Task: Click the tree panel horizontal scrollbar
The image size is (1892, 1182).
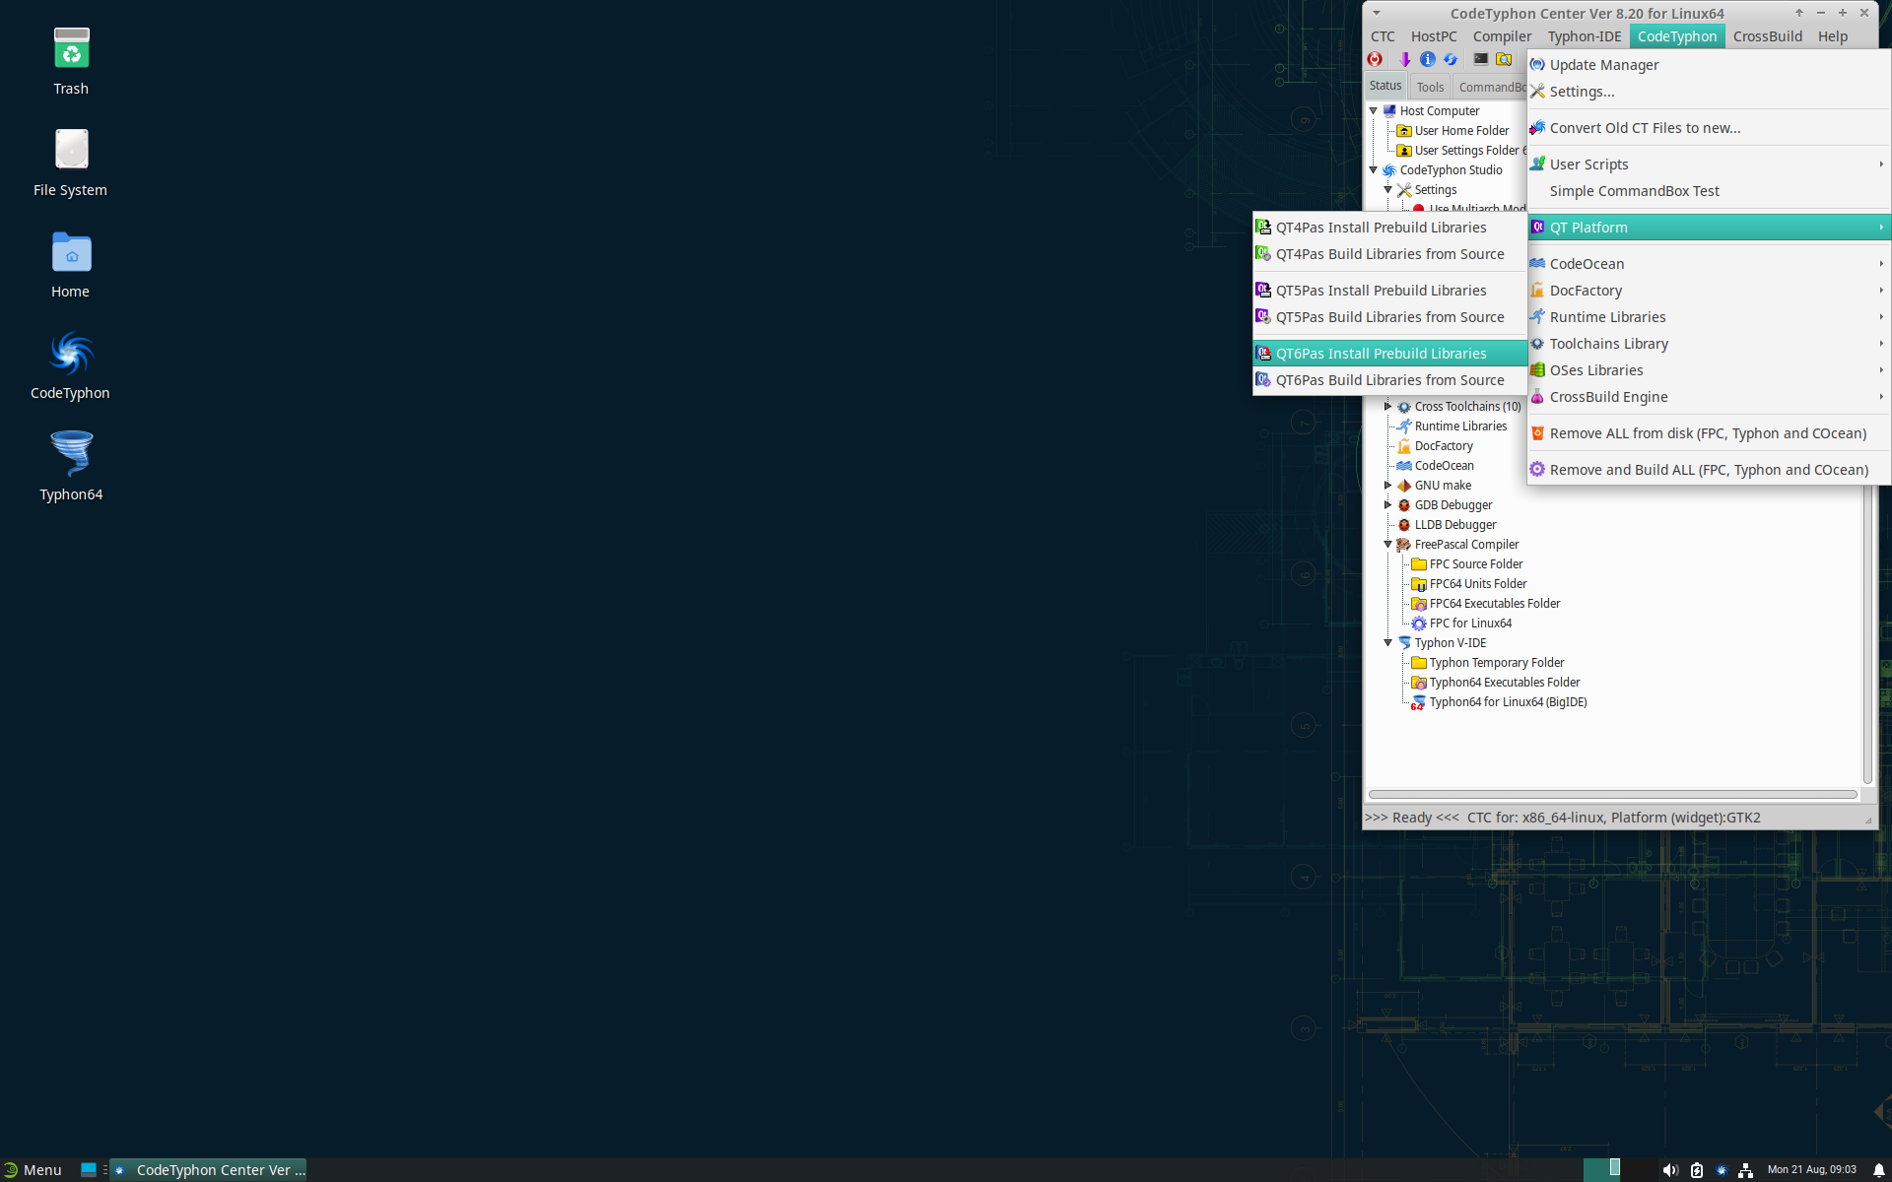Action: click(x=1612, y=794)
